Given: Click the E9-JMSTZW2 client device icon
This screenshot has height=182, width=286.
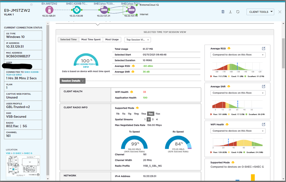Looking at the screenshot, I should point(49,10).
